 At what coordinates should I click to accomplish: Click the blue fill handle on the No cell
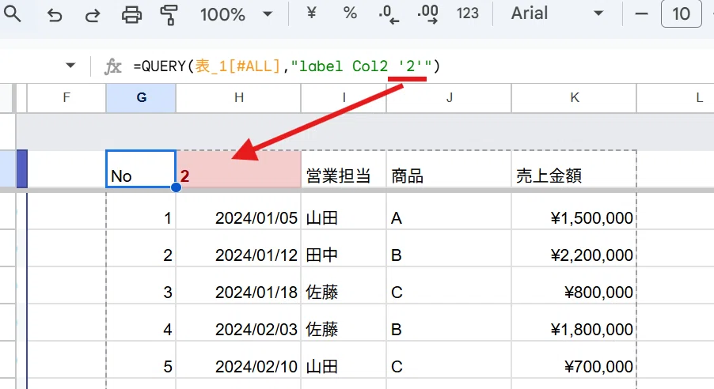coord(176,187)
